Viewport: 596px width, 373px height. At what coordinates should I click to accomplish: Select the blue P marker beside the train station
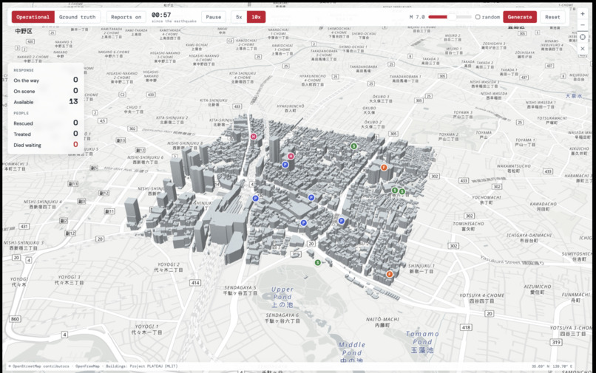(x=255, y=198)
